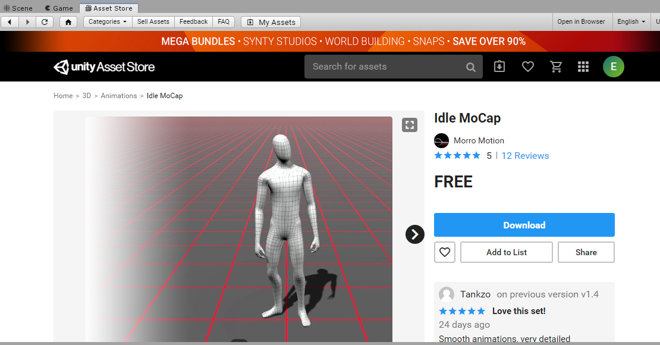Click the Mega Bundles promo banner
The width and height of the screenshot is (660, 345).
[330, 41]
